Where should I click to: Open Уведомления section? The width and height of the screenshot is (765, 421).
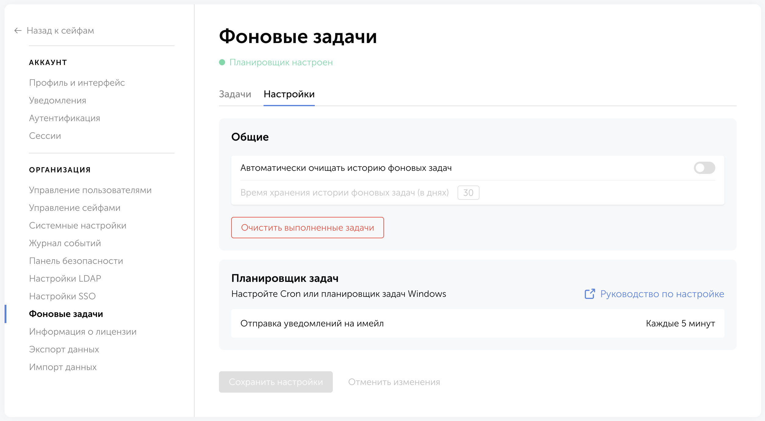(x=58, y=100)
